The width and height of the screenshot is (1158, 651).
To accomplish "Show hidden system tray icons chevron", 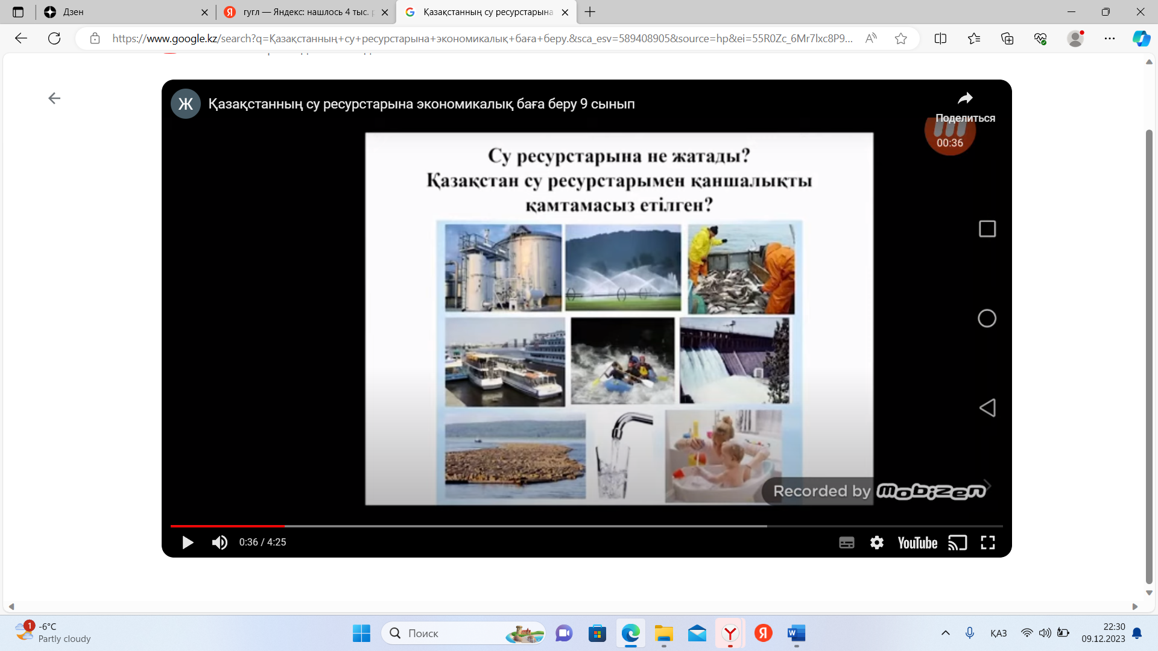I will click(x=945, y=633).
